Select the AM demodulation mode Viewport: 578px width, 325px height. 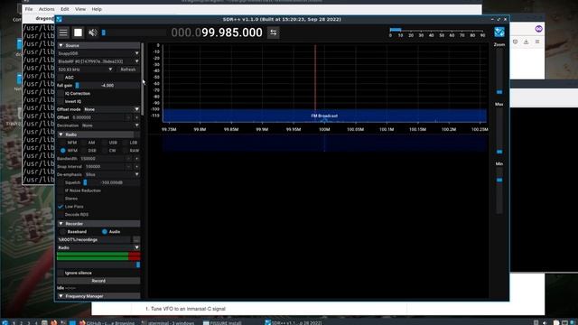(x=89, y=143)
